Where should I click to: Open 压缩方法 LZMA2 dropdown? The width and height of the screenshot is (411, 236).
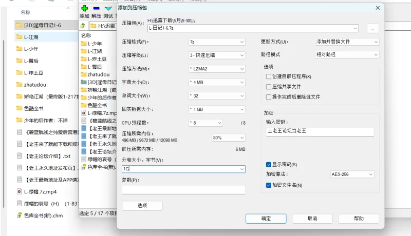(x=217, y=69)
